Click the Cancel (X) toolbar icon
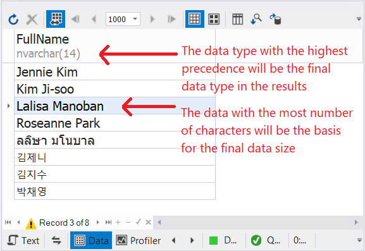This screenshot has height=251, width=365. click(32, 19)
